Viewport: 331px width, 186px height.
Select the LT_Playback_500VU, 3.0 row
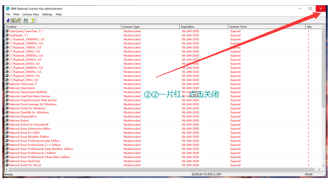(163, 76)
